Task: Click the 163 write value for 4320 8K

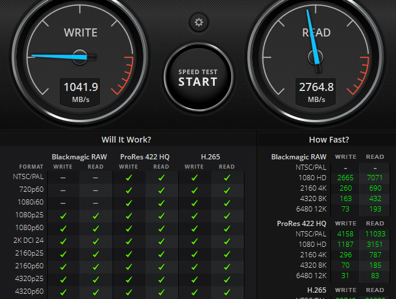Action: (x=345, y=198)
